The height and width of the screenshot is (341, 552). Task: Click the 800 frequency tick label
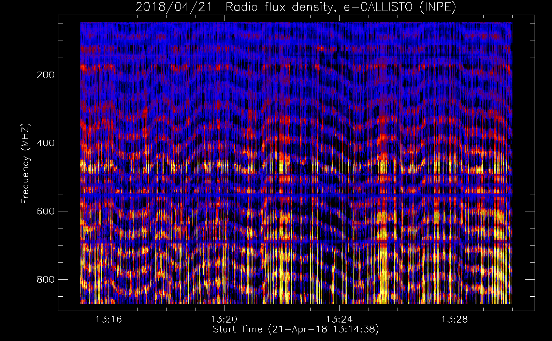coord(46,279)
